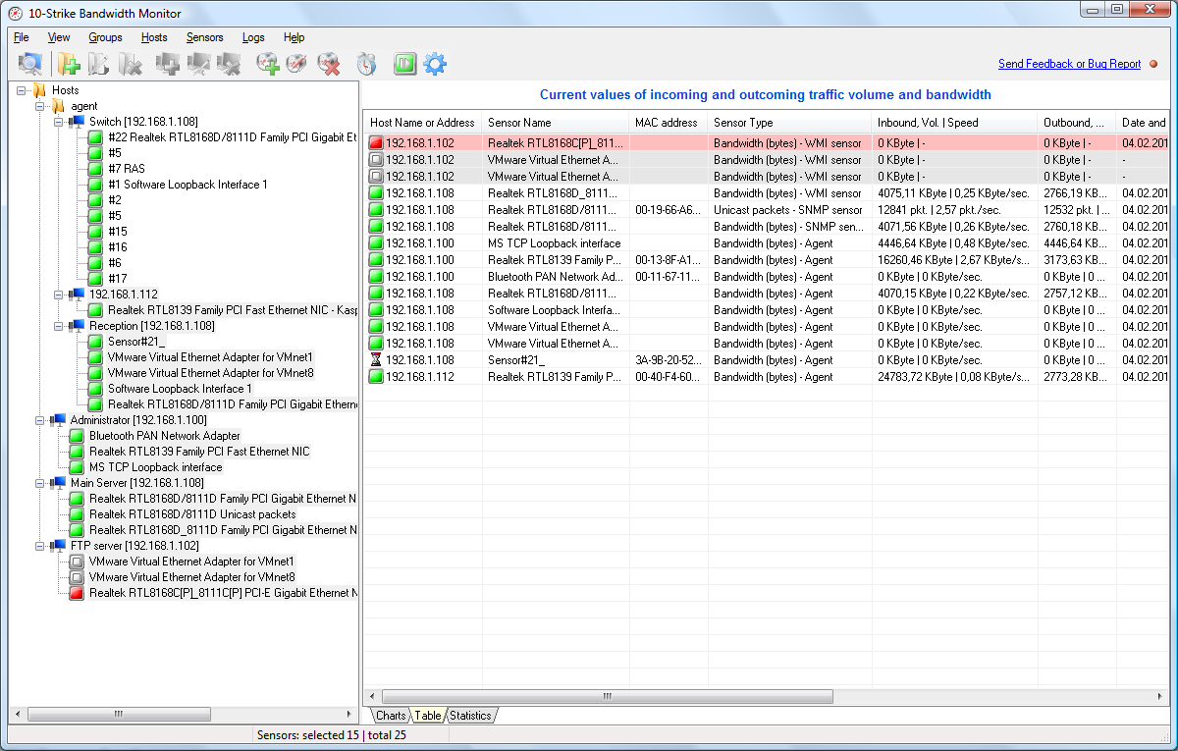Open the Sensors menu

205,37
